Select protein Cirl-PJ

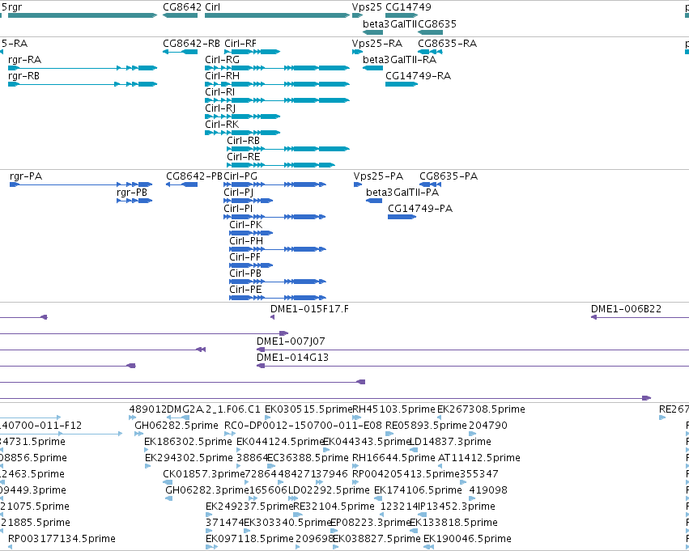pos(249,201)
